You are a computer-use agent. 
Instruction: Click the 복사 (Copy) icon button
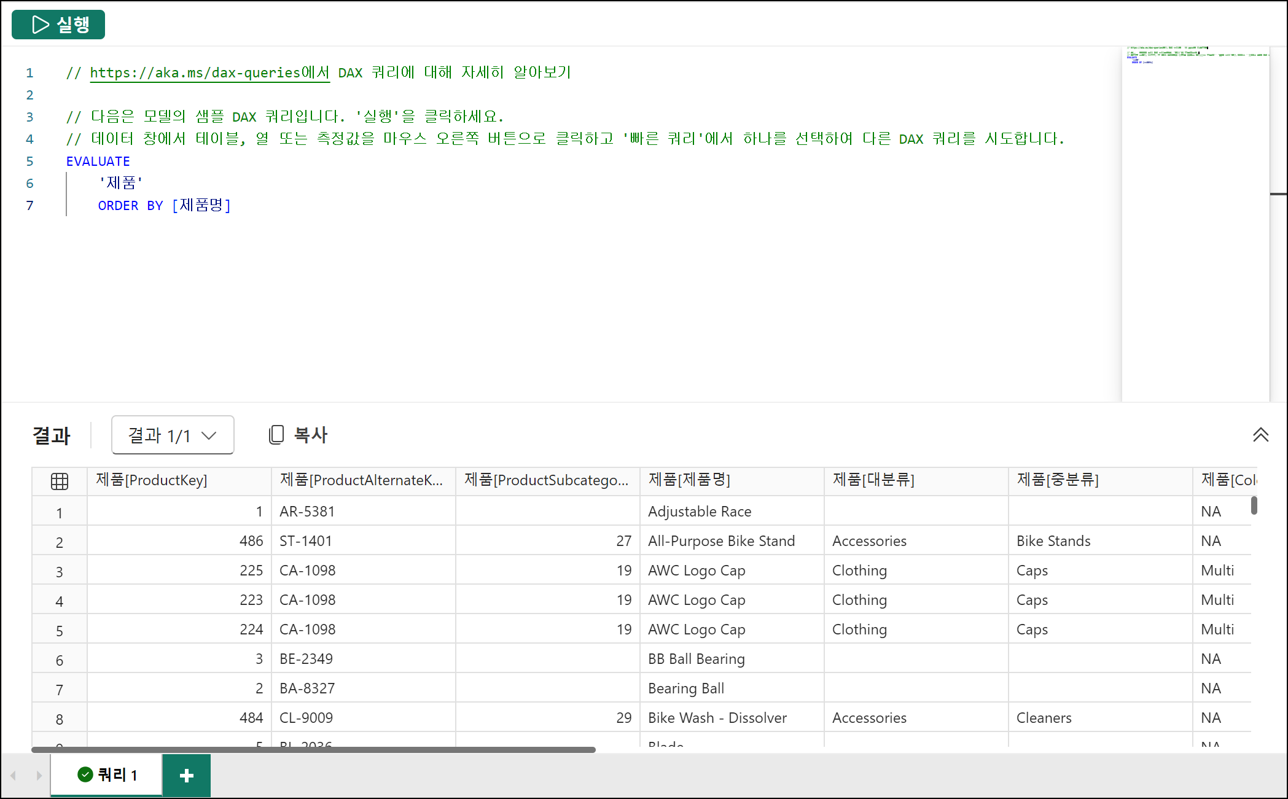298,435
